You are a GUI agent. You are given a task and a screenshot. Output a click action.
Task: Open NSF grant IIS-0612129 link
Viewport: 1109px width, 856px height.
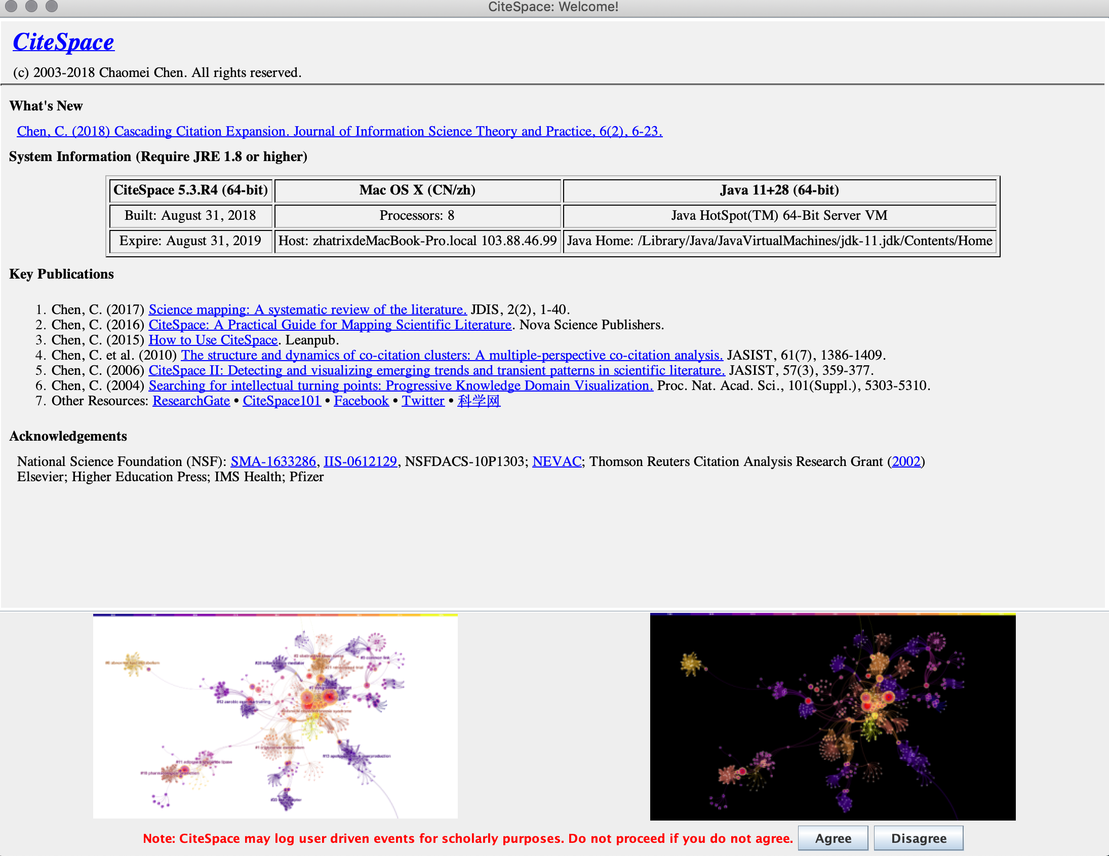point(360,461)
